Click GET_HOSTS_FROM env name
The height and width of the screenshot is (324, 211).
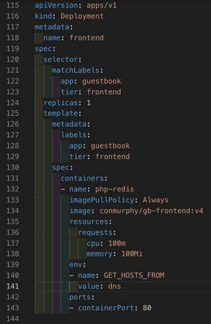click(x=134, y=275)
